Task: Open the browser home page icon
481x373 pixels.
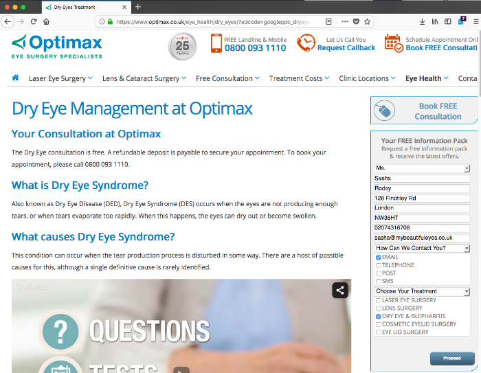Action: (x=46, y=21)
